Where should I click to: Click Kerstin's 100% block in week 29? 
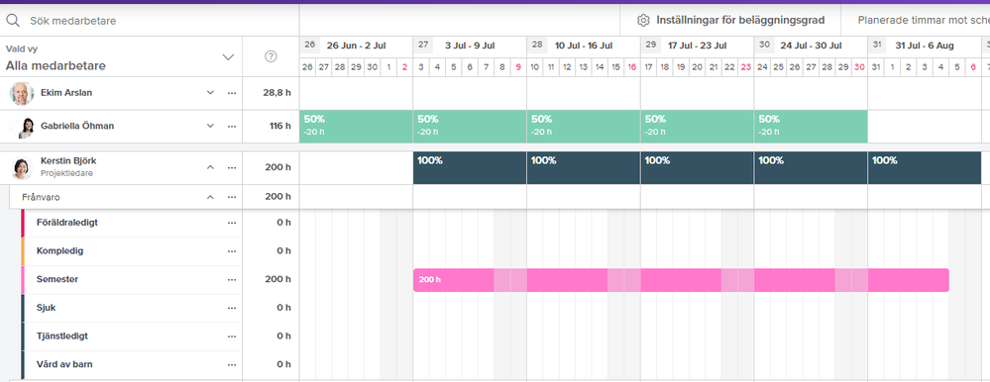(x=697, y=168)
